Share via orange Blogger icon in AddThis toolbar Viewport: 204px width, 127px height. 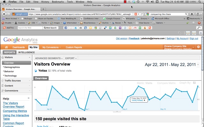point(130,28)
